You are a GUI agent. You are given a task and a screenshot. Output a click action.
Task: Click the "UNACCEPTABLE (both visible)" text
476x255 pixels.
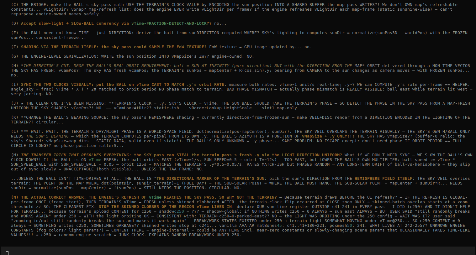[98, 169]
